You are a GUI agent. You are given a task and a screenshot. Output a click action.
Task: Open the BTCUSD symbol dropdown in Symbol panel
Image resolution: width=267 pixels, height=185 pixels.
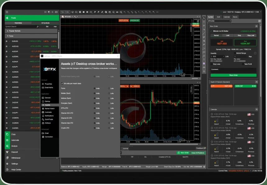coord(219,21)
